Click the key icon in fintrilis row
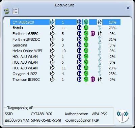Screen dimensions: 135x128 (x=100, y=28)
